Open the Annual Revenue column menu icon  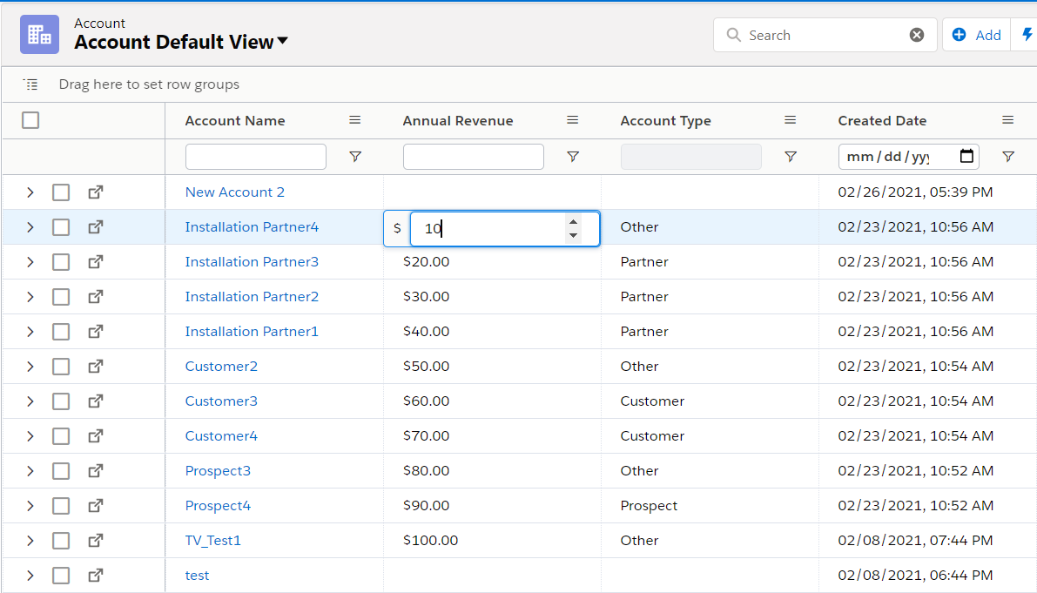point(573,120)
